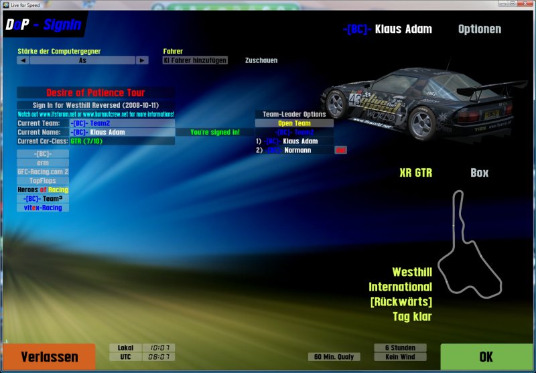The height and width of the screenshot is (373, 536).
Task: Click 'You're signed in!' status
Action: pyautogui.click(x=215, y=132)
